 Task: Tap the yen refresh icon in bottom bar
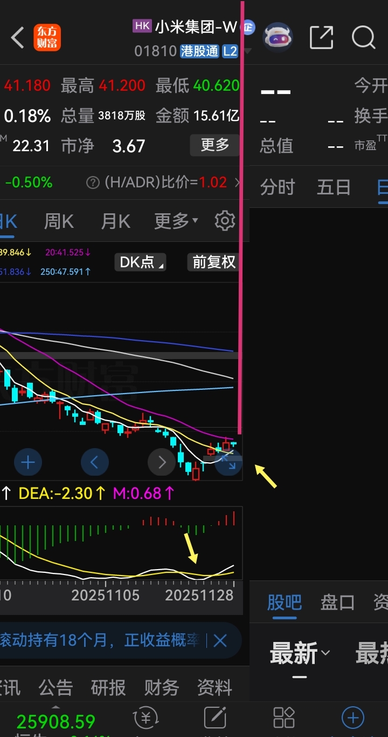pyautogui.click(x=145, y=718)
